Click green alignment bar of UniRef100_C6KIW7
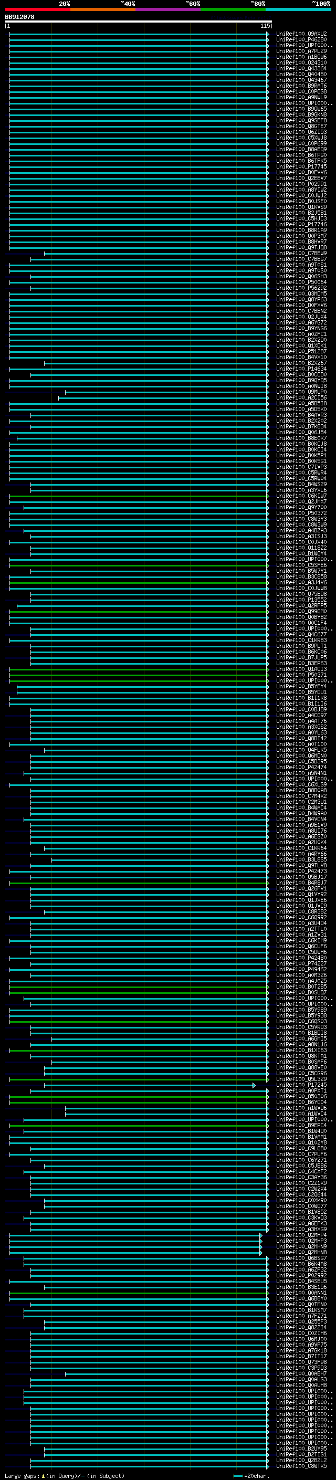This screenshot has width=336, height=1480. [139, 496]
